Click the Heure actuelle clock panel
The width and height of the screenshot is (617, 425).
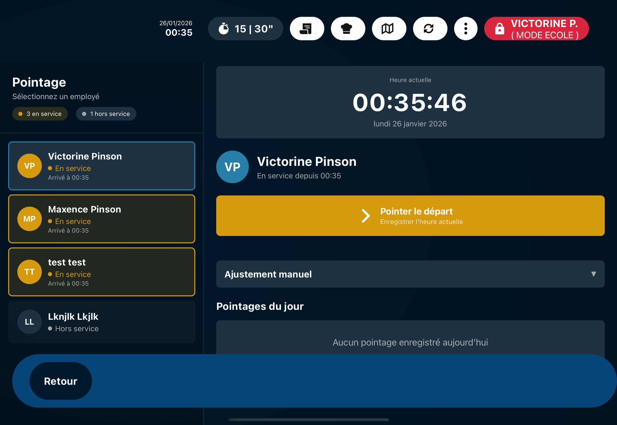410,102
